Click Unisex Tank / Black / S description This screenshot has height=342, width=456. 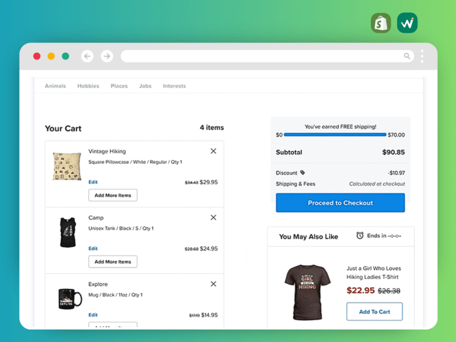coord(121,228)
